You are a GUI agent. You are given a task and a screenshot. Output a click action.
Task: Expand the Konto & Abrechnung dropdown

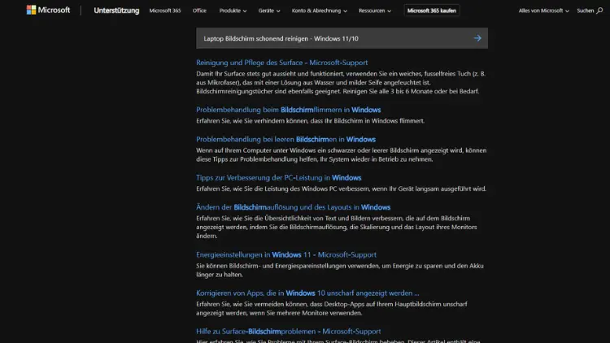[x=319, y=11]
